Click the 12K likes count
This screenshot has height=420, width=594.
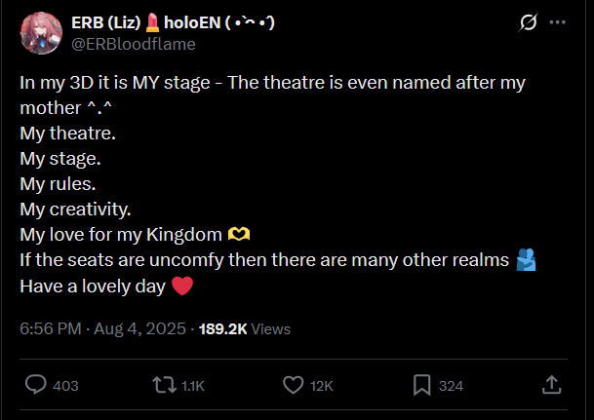pyautogui.click(x=322, y=387)
